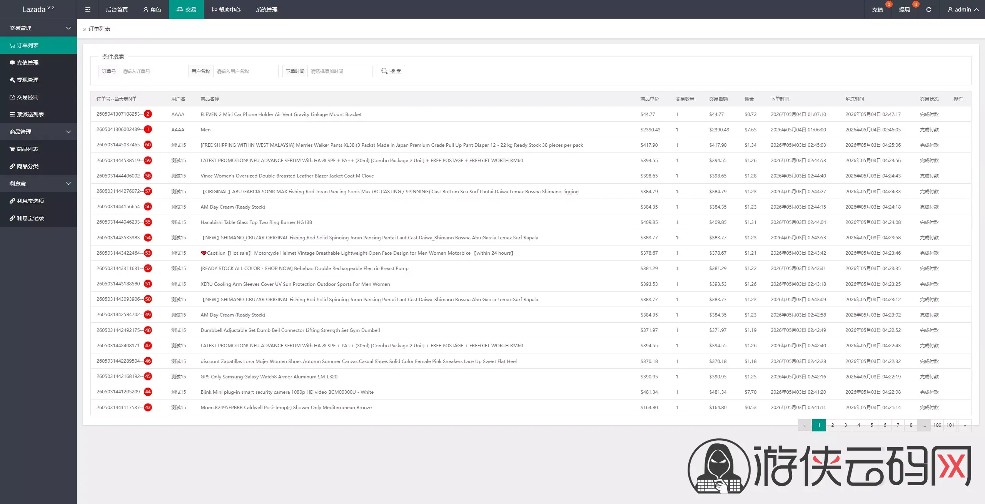Click the 充值管理 sidebar icon
Image resolution: width=985 pixels, height=504 pixels.
pyautogui.click(x=12, y=63)
